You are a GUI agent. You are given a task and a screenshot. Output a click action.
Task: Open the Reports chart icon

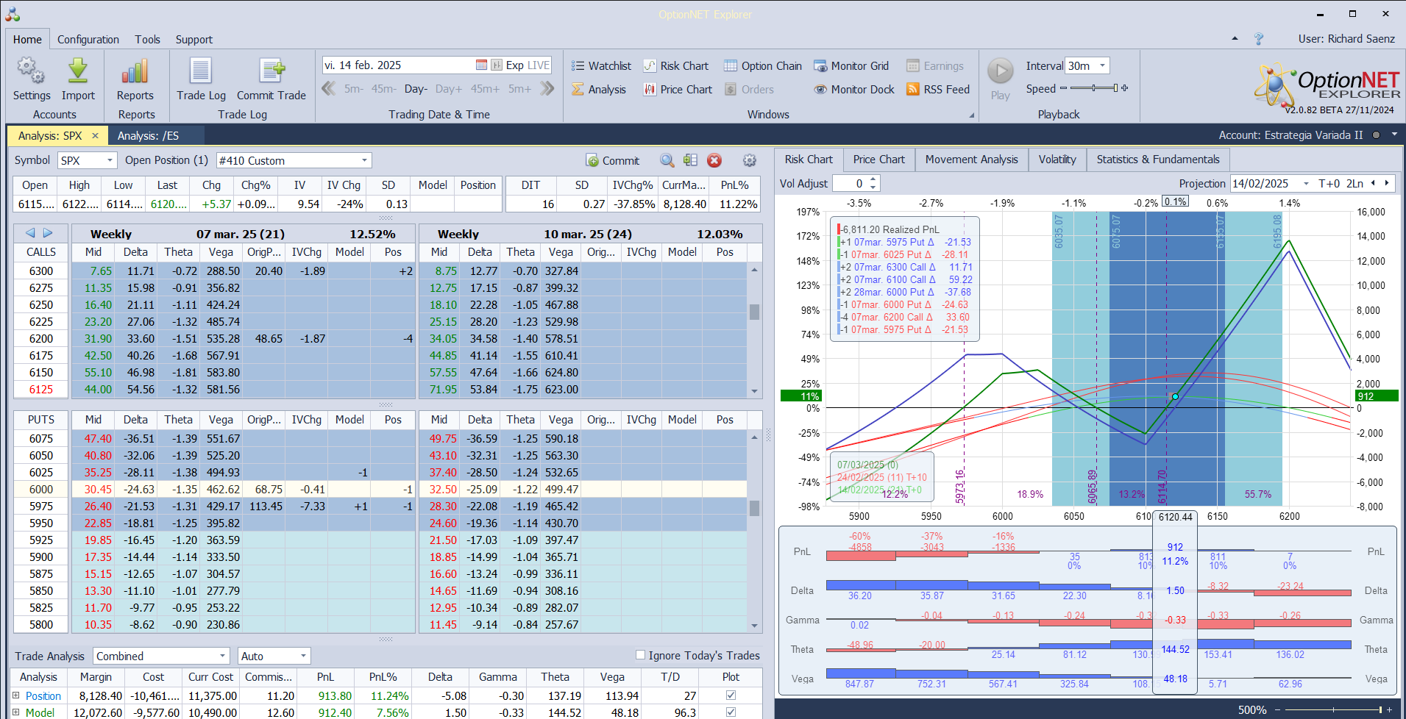tap(135, 72)
